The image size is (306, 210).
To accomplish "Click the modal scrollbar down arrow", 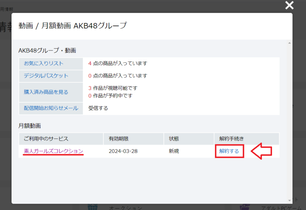I will tap(290, 200).
